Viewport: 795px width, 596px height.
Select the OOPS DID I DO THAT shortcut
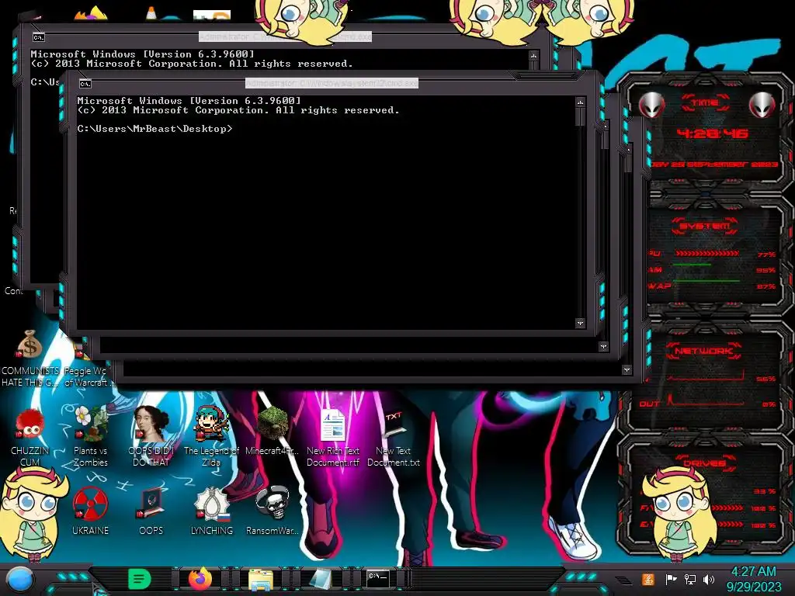click(151, 437)
